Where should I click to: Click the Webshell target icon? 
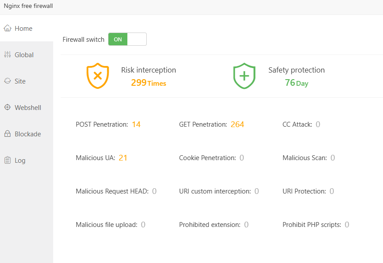point(7,107)
